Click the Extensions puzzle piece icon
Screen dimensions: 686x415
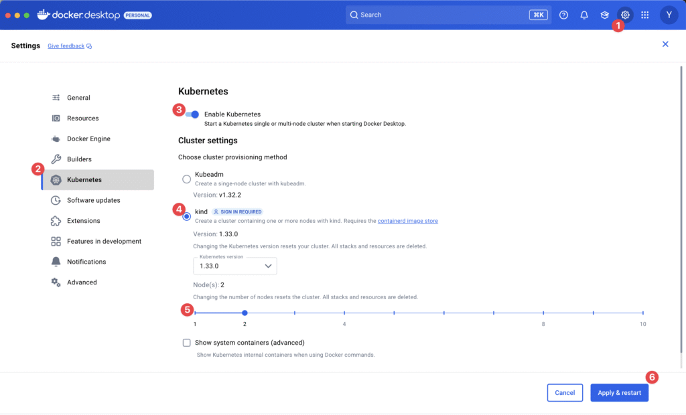[56, 221]
